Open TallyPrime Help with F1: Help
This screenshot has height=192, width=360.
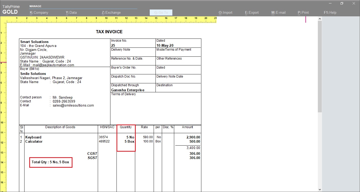(330, 12)
